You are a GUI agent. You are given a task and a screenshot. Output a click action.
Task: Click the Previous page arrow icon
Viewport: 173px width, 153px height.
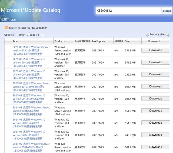point(148,35)
